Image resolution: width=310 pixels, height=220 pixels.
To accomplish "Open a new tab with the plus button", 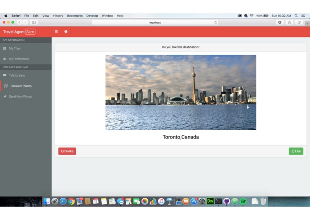I will pyautogui.click(x=307, y=24).
